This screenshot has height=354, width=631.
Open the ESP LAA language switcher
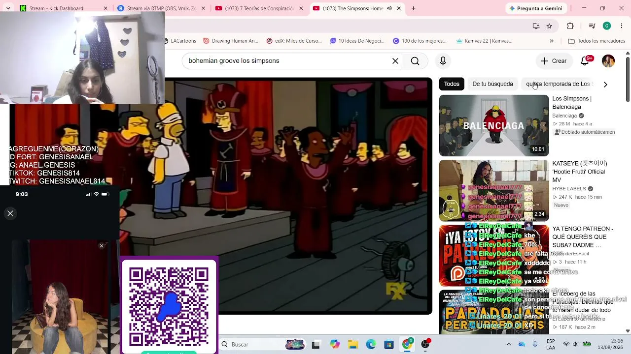coord(551,344)
